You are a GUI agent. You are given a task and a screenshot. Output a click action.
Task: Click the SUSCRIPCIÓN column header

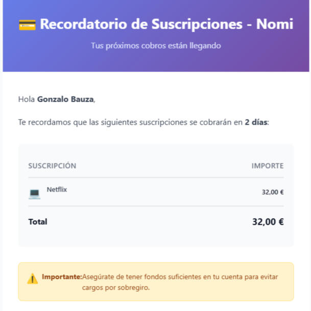tap(52, 166)
